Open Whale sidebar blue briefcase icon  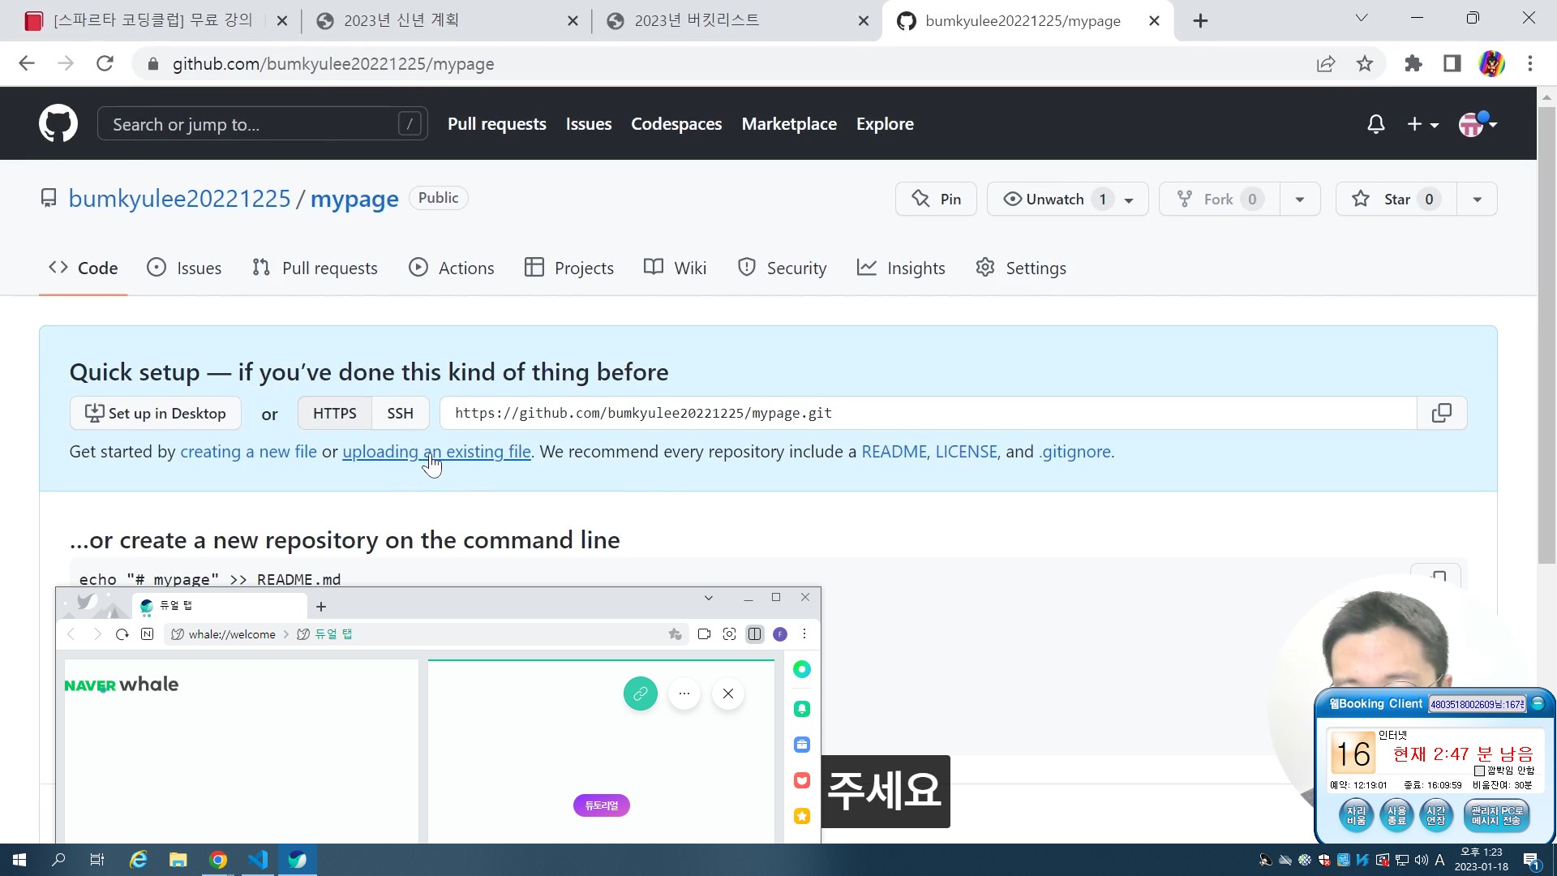[x=802, y=745]
